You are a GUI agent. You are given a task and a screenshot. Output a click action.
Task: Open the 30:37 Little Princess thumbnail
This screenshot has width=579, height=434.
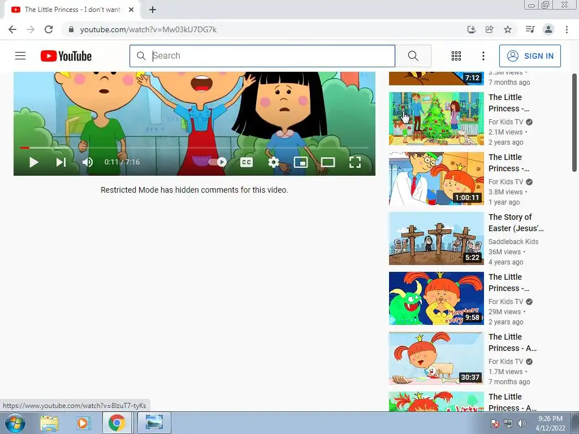(436, 358)
